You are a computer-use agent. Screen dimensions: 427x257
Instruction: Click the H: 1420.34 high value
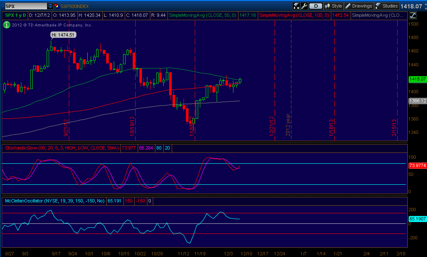coord(89,15)
